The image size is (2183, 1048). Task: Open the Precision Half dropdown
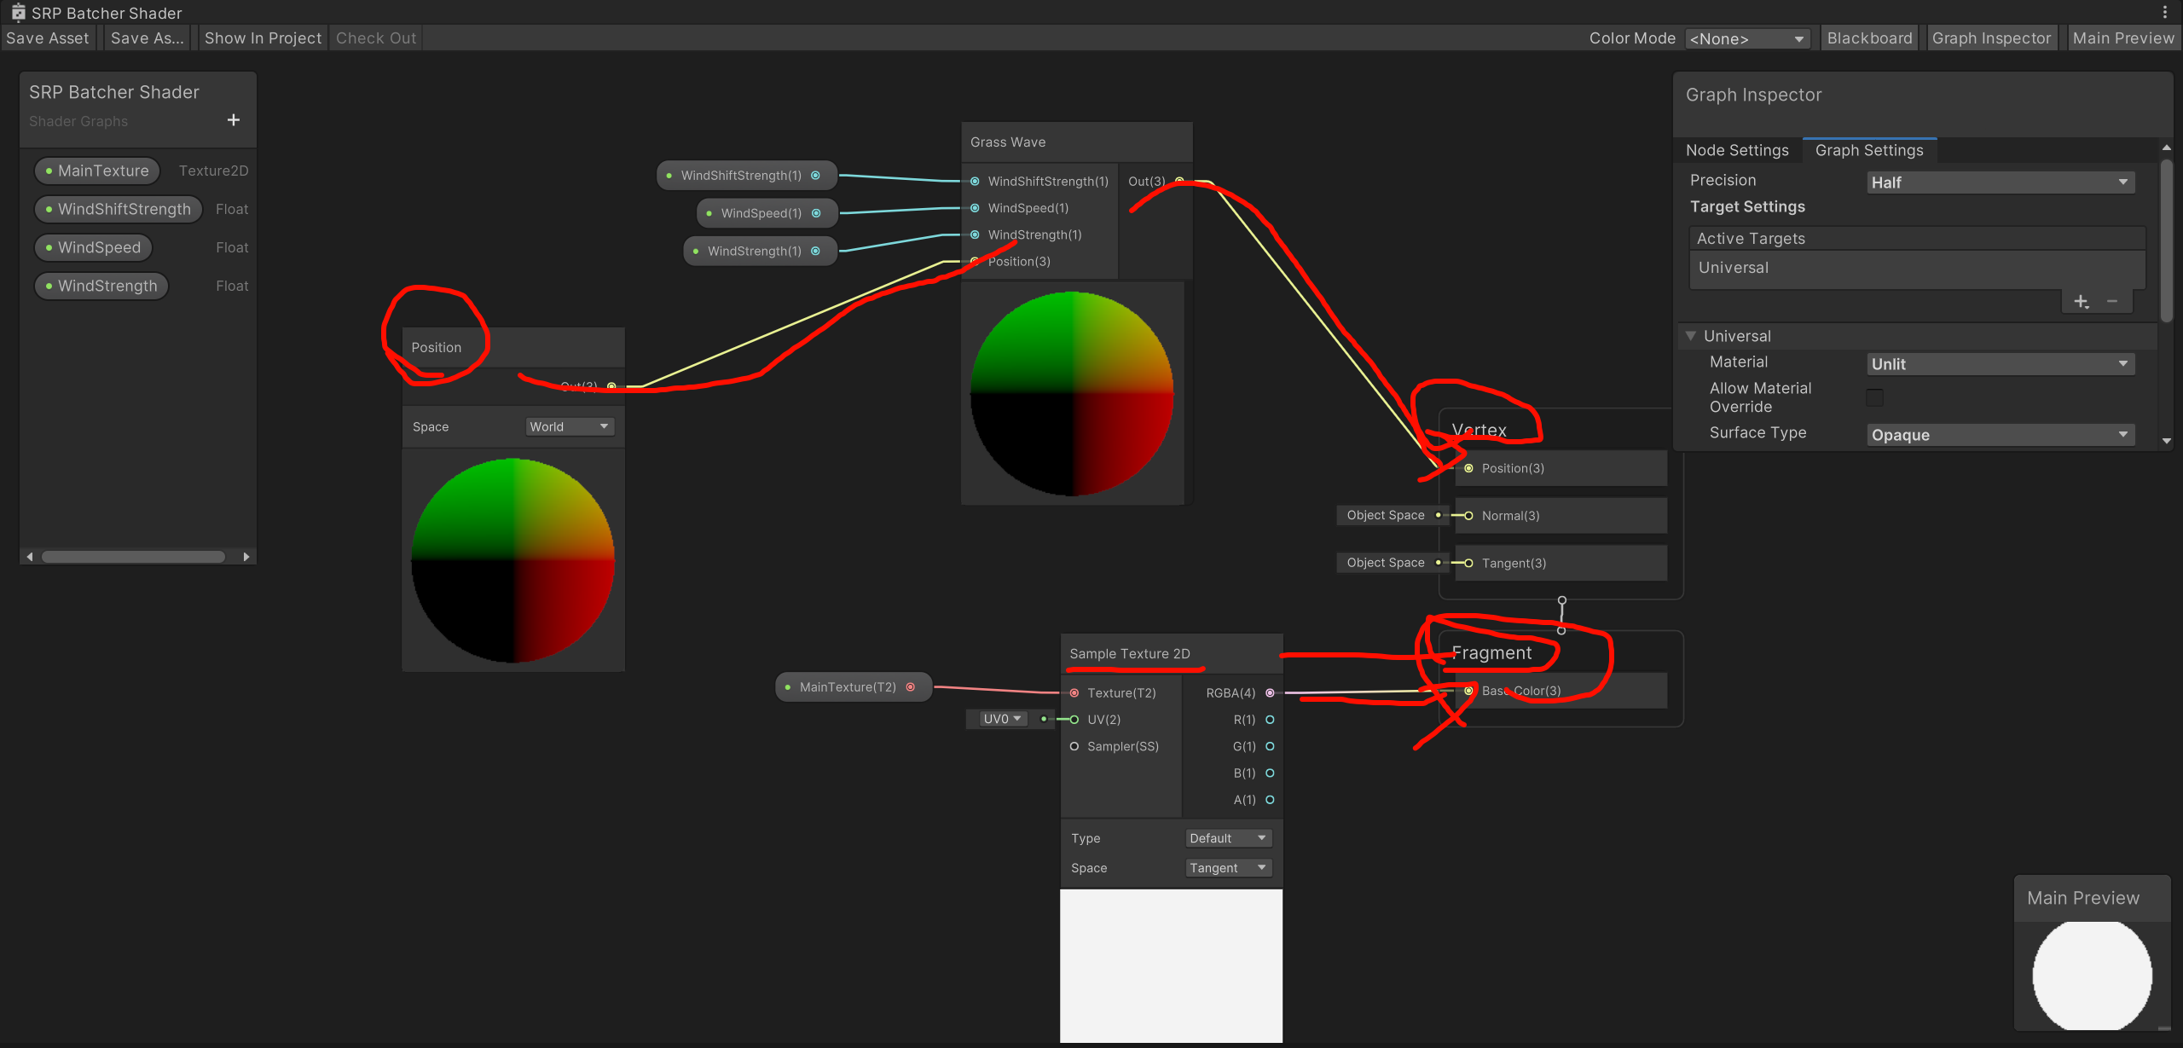2000,182
